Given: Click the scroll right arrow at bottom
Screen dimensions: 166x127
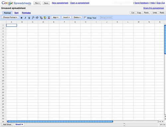Looking at the screenshot, I should point(163,121).
